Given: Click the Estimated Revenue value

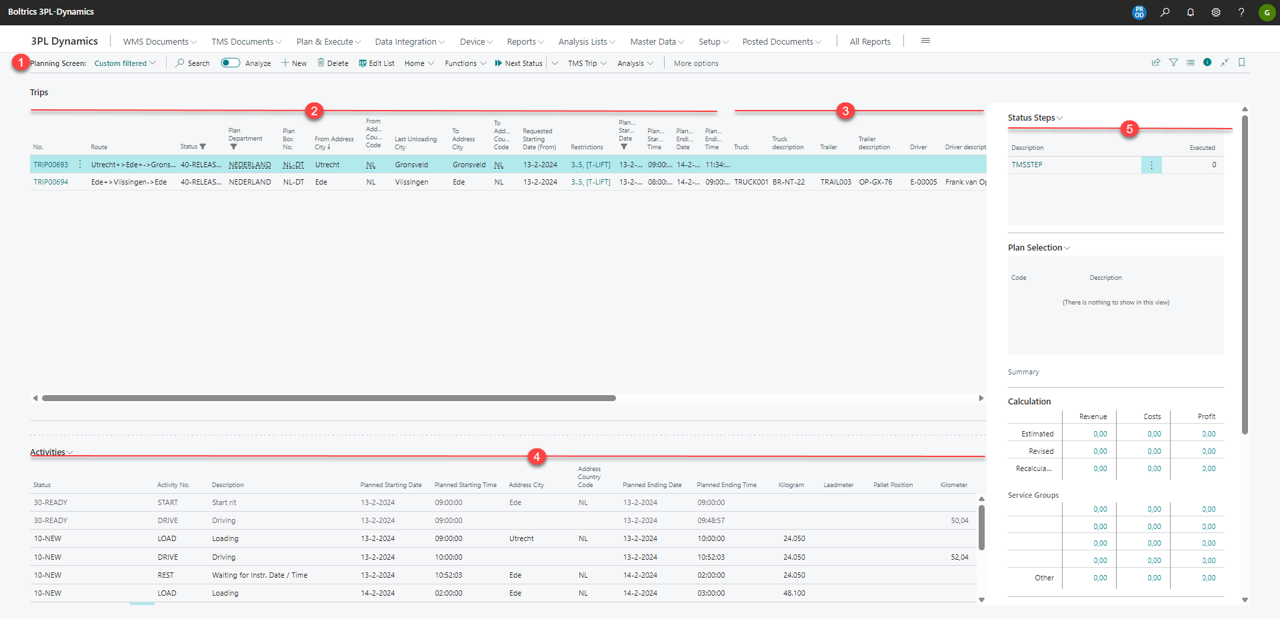Looking at the screenshot, I should tap(1100, 434).
